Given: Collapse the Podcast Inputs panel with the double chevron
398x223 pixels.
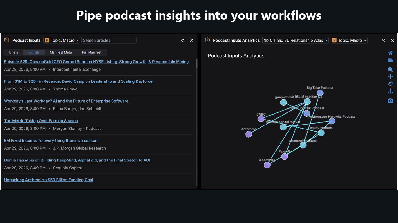Looking at the screenshot, I should pyautogui.click(x=183, y=40).
